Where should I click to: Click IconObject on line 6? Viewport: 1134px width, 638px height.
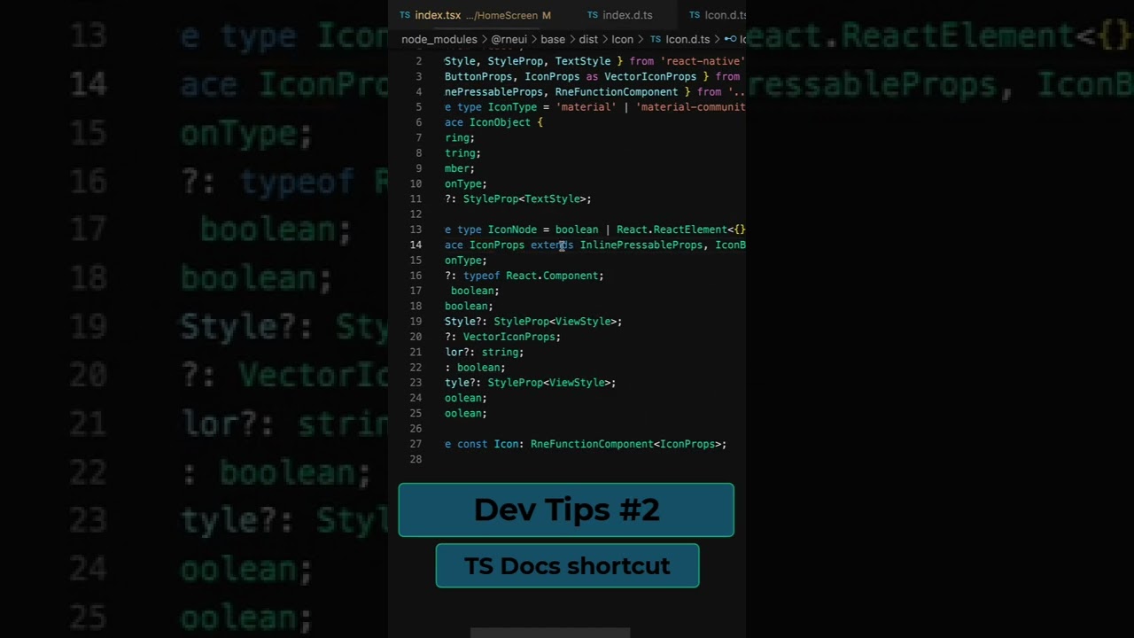500,122
